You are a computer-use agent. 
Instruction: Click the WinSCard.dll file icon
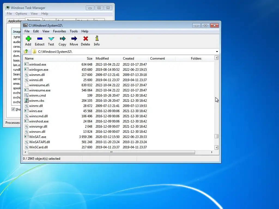[x=26, y=147]
